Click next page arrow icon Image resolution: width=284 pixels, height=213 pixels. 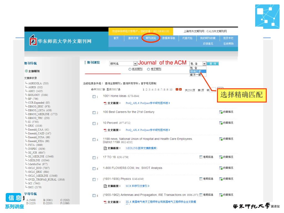click(177, 90)
